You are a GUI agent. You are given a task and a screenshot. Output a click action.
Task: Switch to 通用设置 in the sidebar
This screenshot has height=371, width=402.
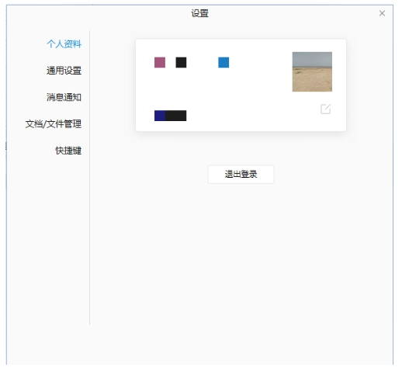(x=64, y=71)
